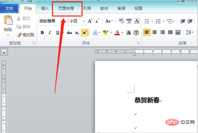Open the font size dropdown (小四)
198x133 pixels.
click(x=83, y=21)
